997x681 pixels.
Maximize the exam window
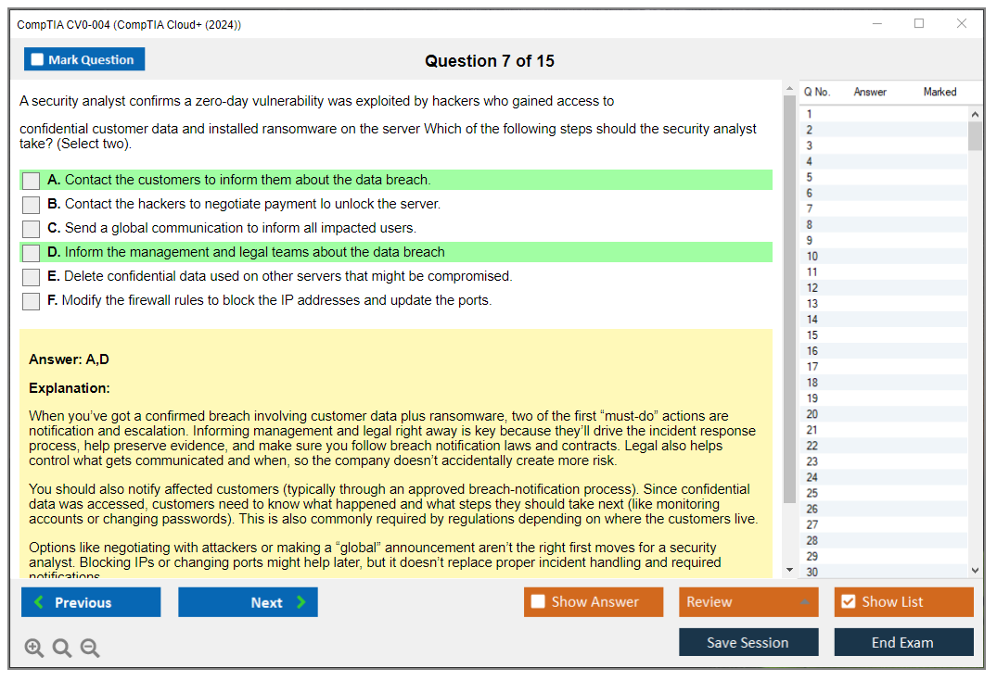click(x=919, y=24)
